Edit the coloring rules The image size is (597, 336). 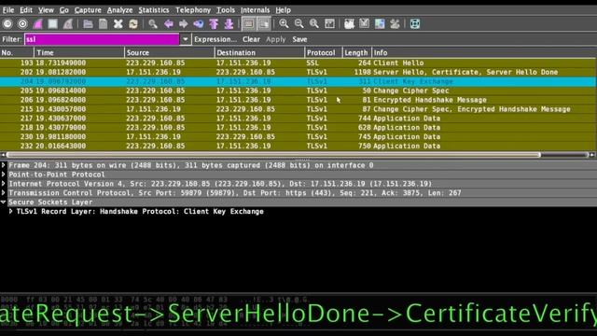[x=380, y=24]
